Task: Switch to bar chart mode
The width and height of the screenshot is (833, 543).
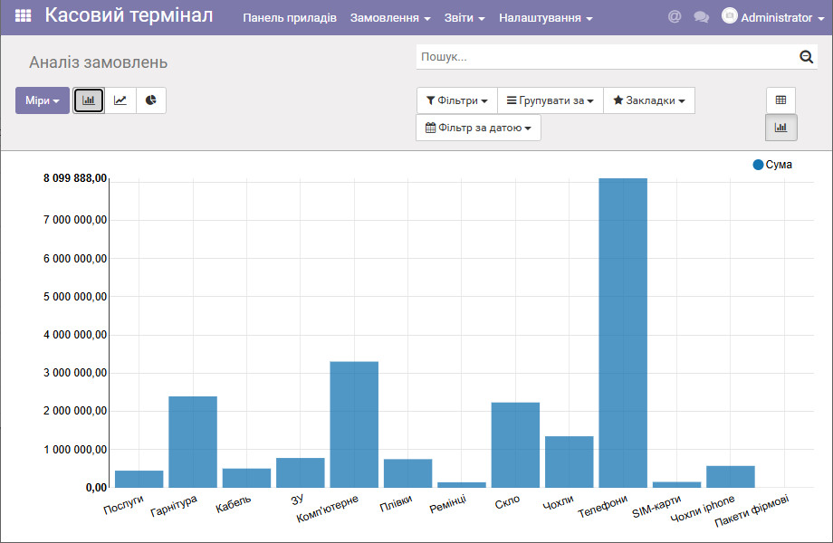Action: [89, 100]
